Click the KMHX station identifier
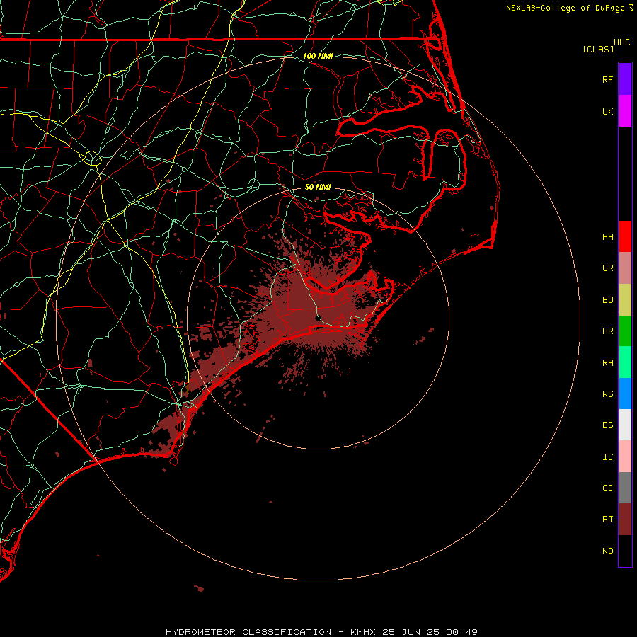 363,632
